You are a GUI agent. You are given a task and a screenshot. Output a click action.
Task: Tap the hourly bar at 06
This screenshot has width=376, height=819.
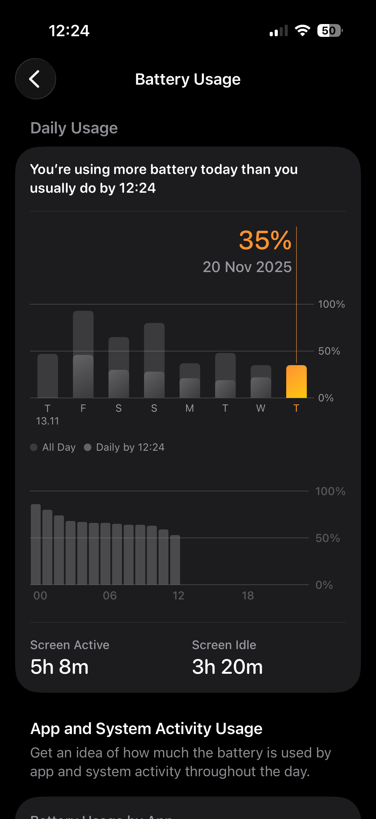point(105,554)
